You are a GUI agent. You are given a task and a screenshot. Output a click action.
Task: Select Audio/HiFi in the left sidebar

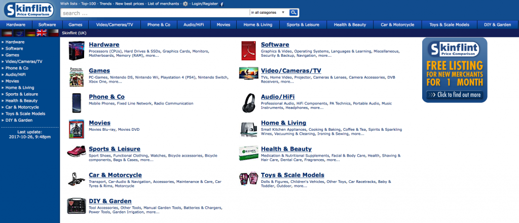pyautogui.click(x=15, y=75)
